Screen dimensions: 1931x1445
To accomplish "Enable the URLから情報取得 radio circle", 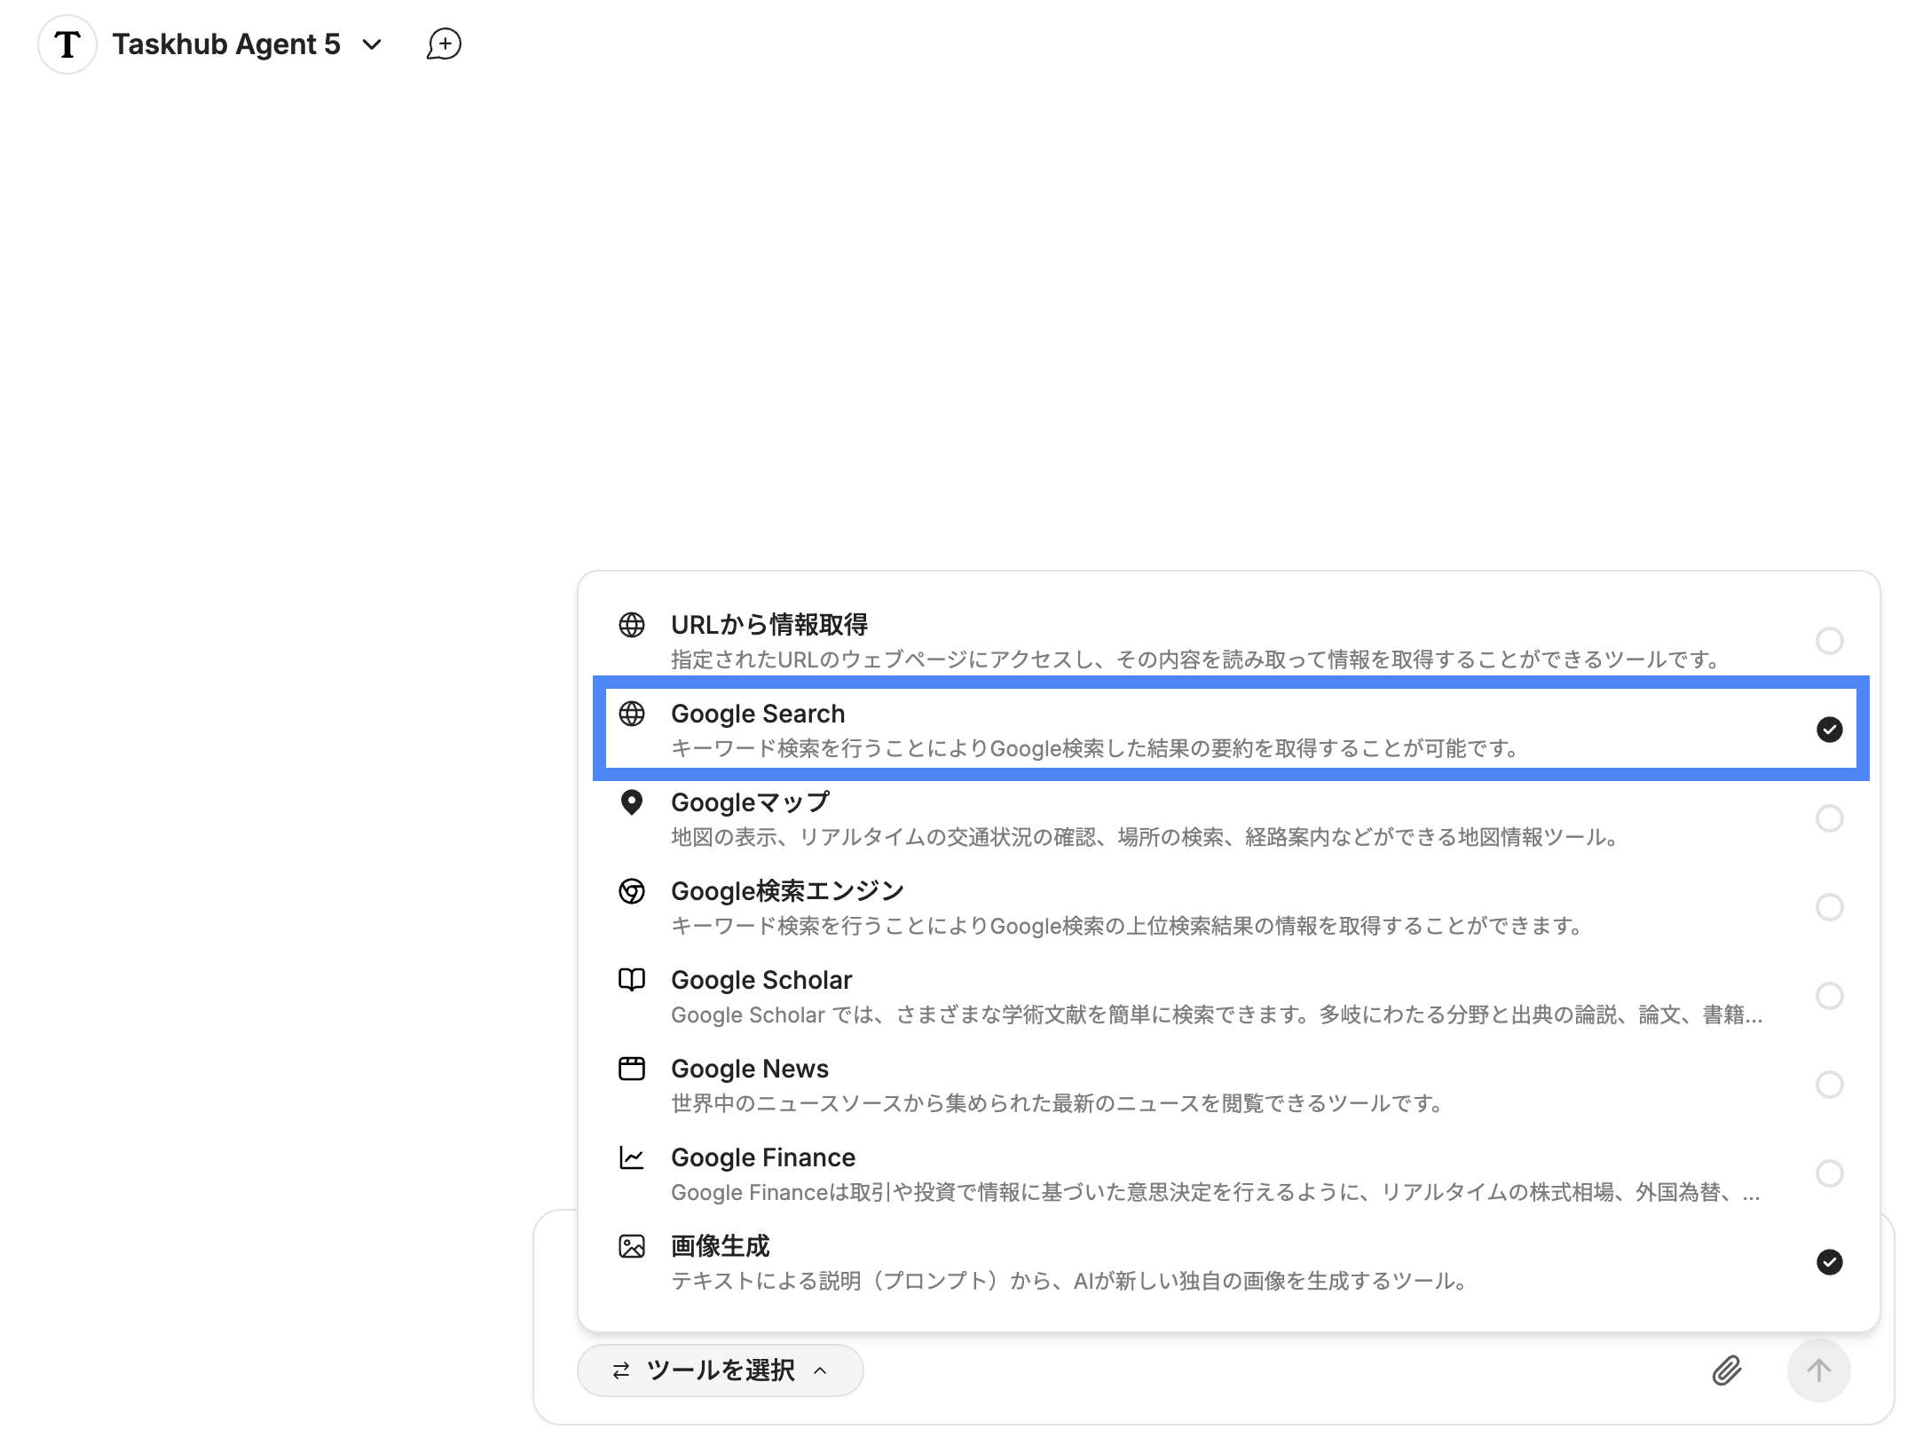I will coord(1829,641).
